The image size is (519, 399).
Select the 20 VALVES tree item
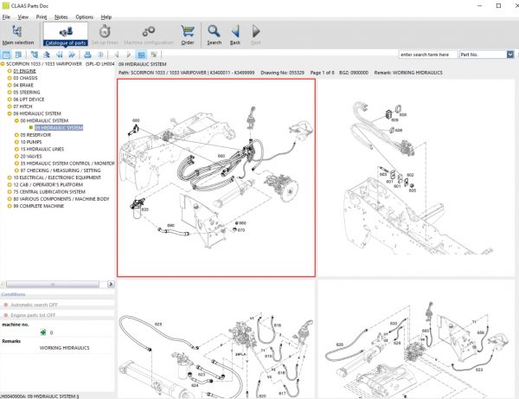pos(31,157)
